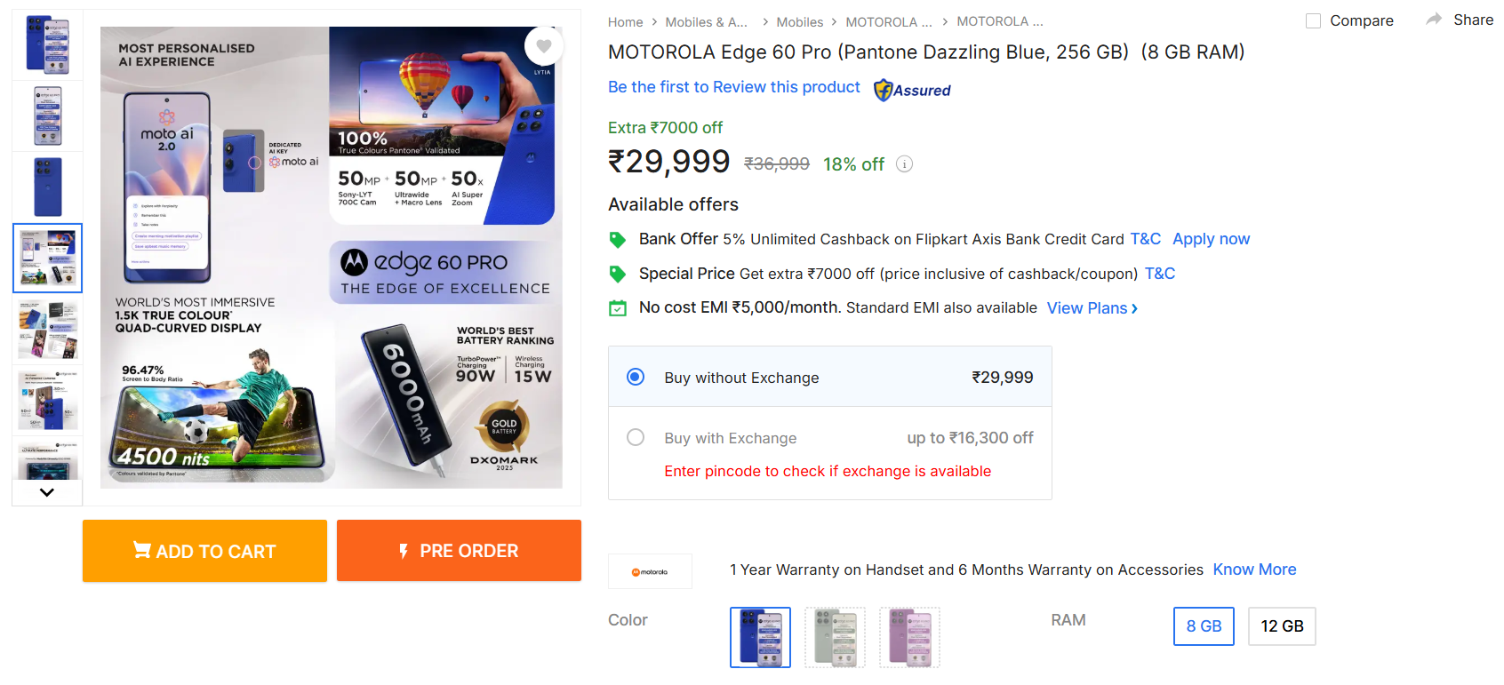Select the 12 GB RAM option
This screenshot has width=1504, height=685.
[x=1281, y=626]
